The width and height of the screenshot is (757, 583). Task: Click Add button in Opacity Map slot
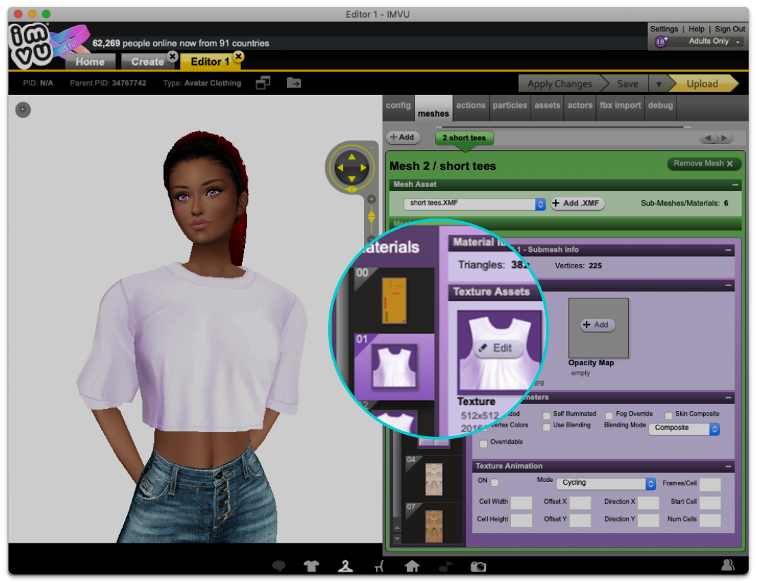[597, 325]
